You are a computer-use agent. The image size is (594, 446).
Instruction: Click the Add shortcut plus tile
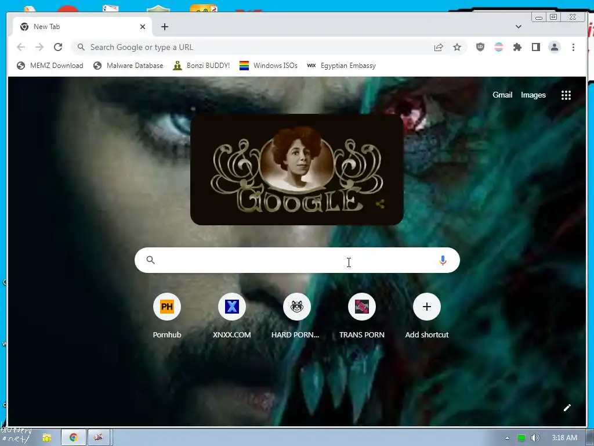[426, 307]
